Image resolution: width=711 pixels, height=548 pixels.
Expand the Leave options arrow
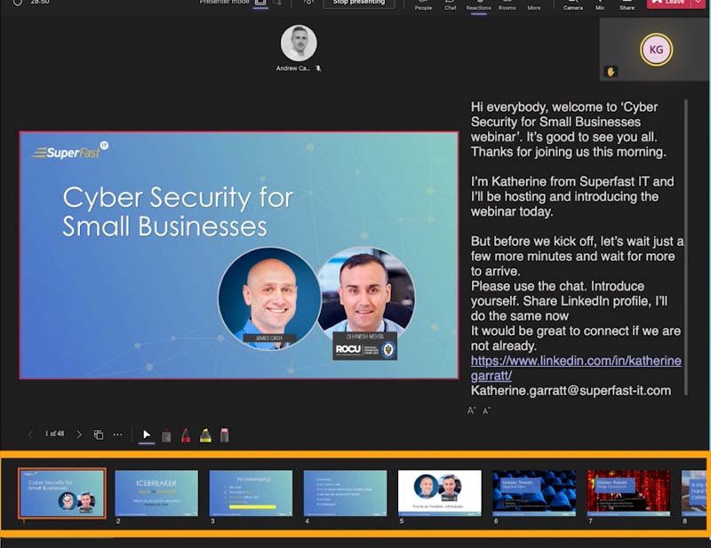point(698,3)
